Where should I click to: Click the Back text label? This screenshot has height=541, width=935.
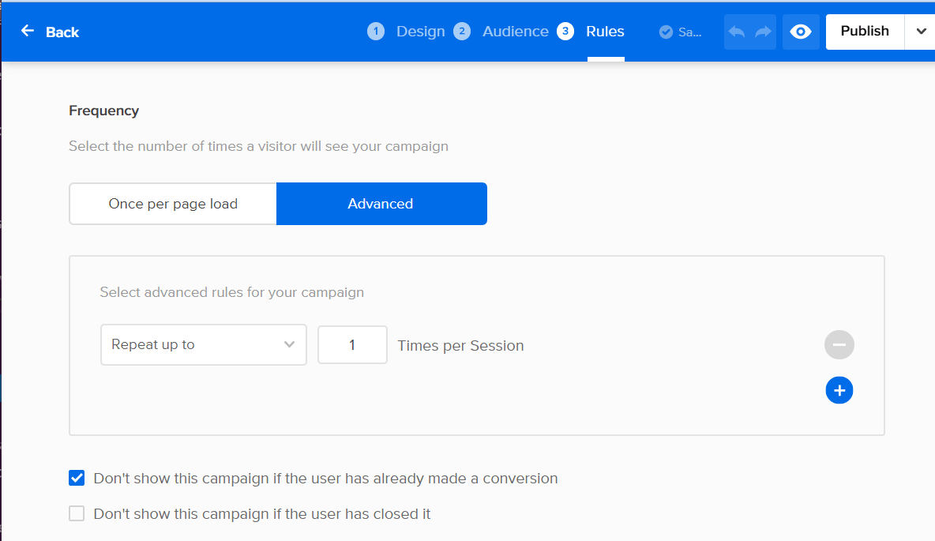(62, 32)
